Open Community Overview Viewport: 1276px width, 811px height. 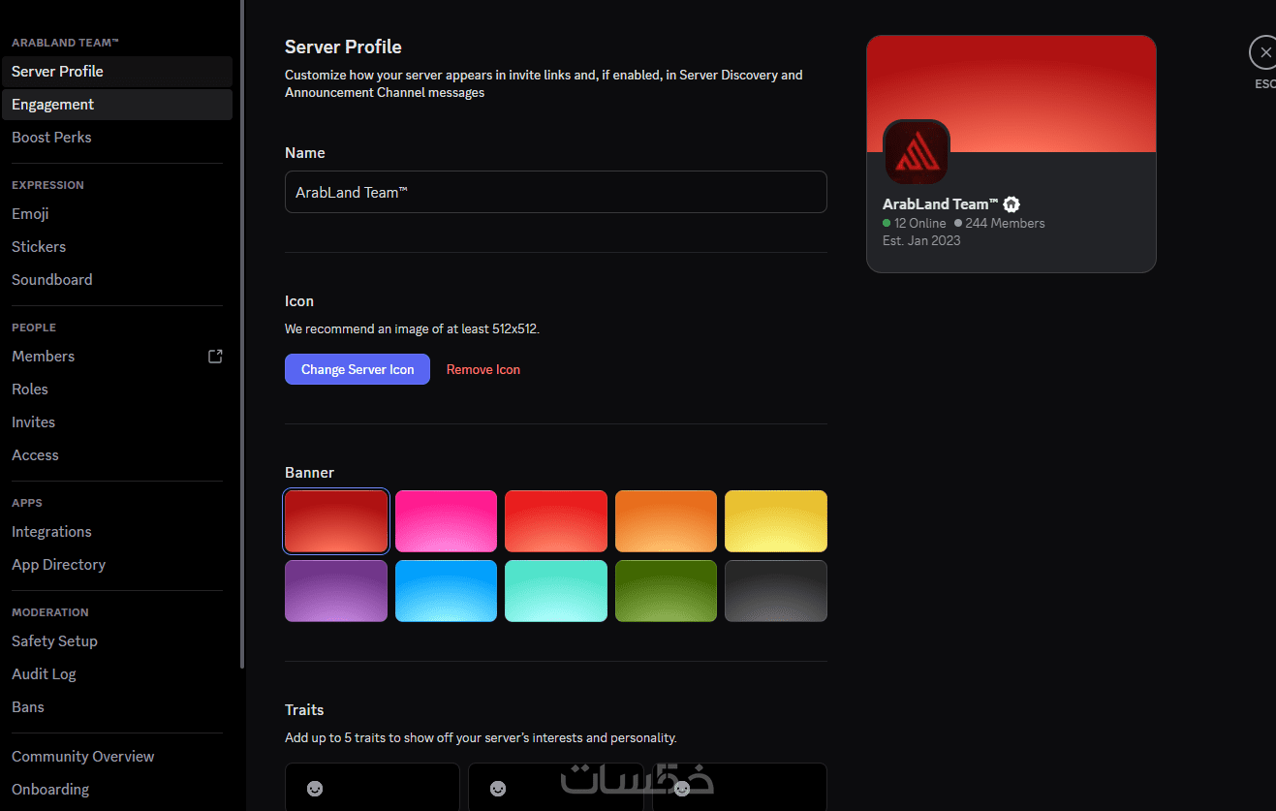click(117, 757)
